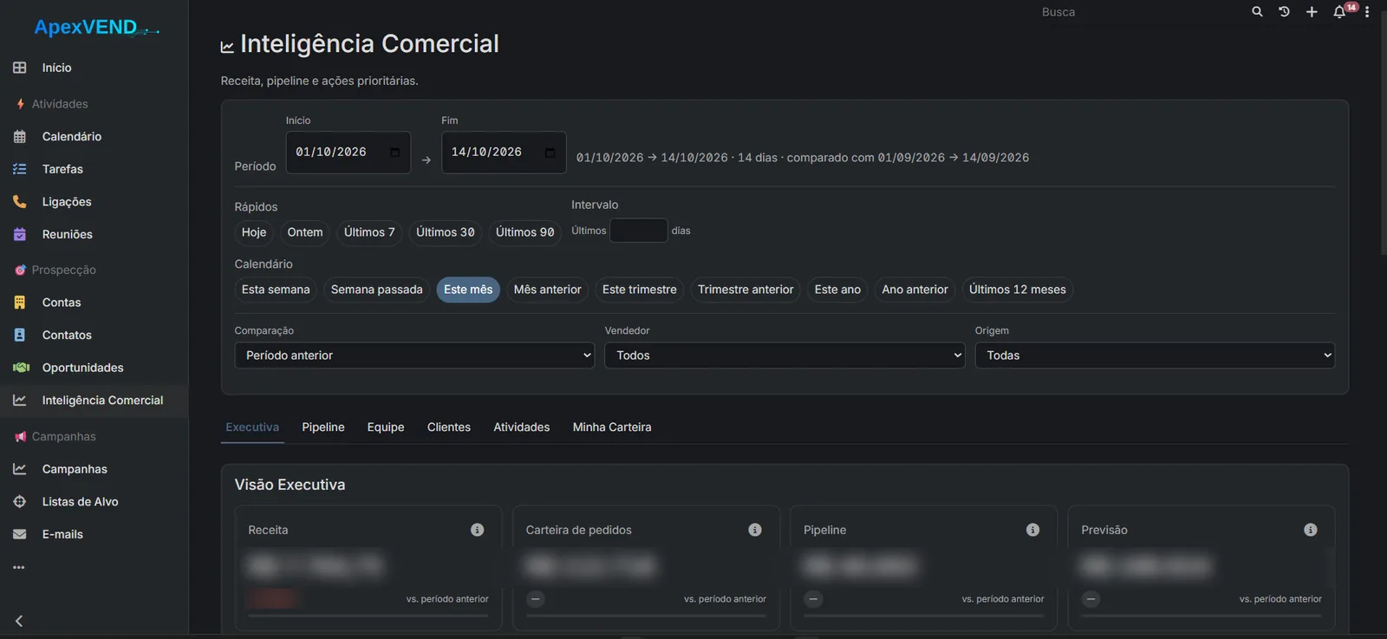Click the ApexVEND logo
Viewport: 1387px width, 639px height.
(96, 28)
